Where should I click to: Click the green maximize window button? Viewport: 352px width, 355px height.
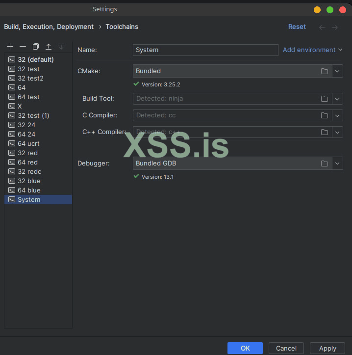pos(330,10)
